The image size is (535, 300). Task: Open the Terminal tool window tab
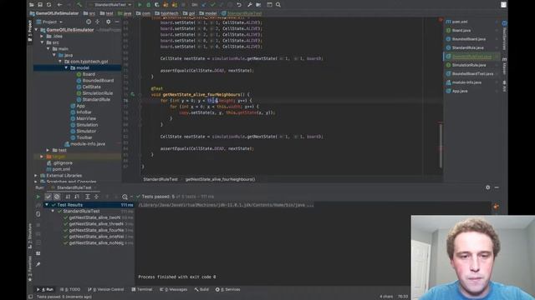[x=142, y=289]
